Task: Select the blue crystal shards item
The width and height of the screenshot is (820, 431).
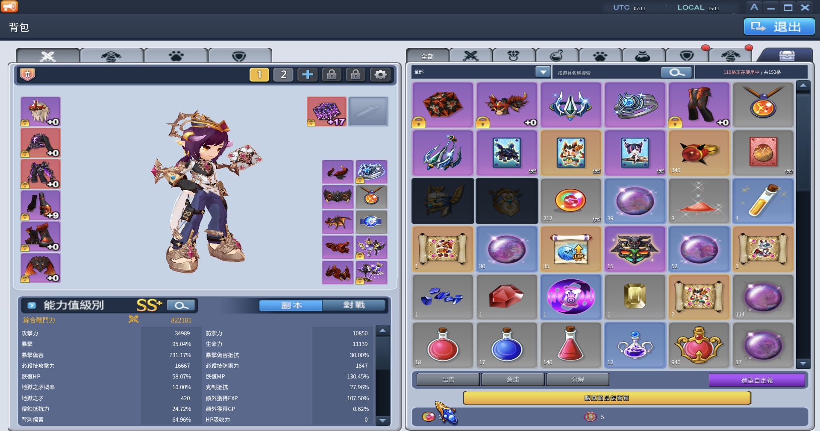Action: [443, 297]
